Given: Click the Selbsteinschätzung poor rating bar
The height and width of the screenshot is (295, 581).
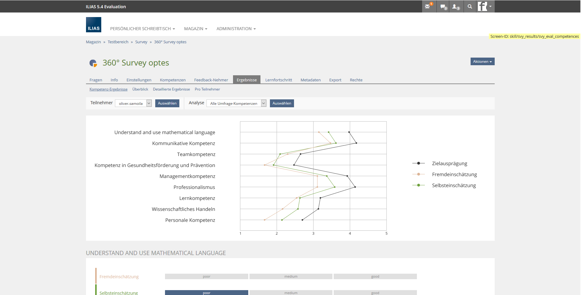Looking at the screenshot, I should click(x=206, y=293).
